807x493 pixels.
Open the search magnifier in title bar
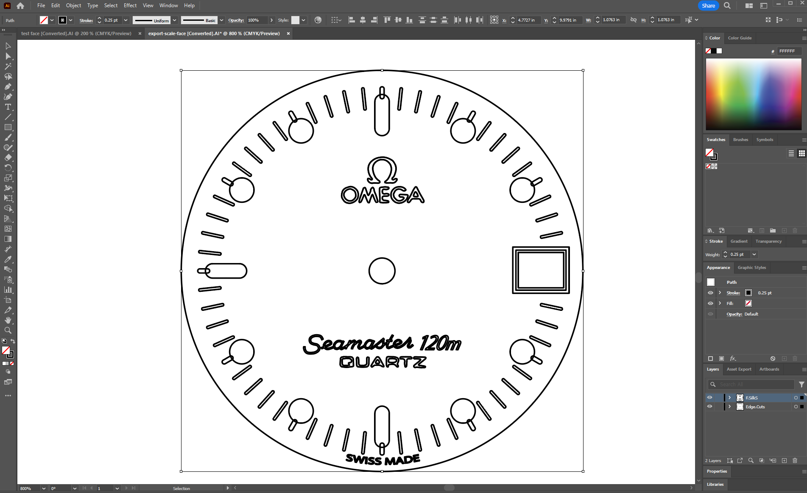pos(727,6)
